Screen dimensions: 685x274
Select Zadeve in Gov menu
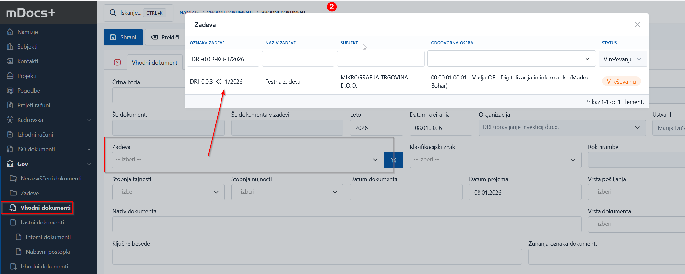click(29, 193)
